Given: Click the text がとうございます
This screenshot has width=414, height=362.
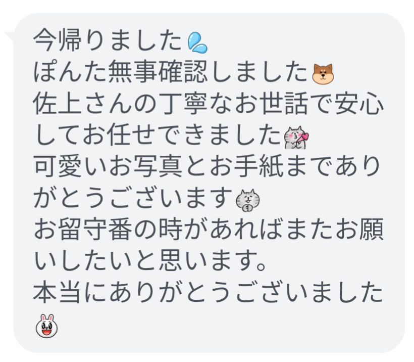Looking at the screenshot, I should click(133, 198).
